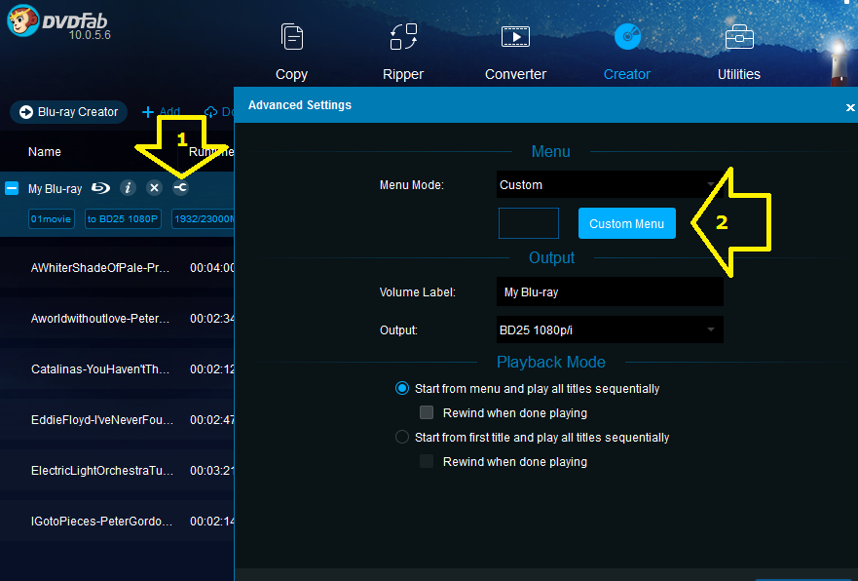Collapse the My Blu-ray task with minus box

[12, 188]
